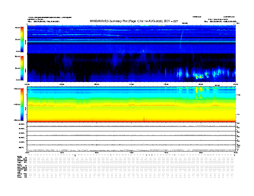The width and height of the screenshot is (254, 196).
Task: Click the -160.00 label on TNR color bar
Action: tap(17, 120)
